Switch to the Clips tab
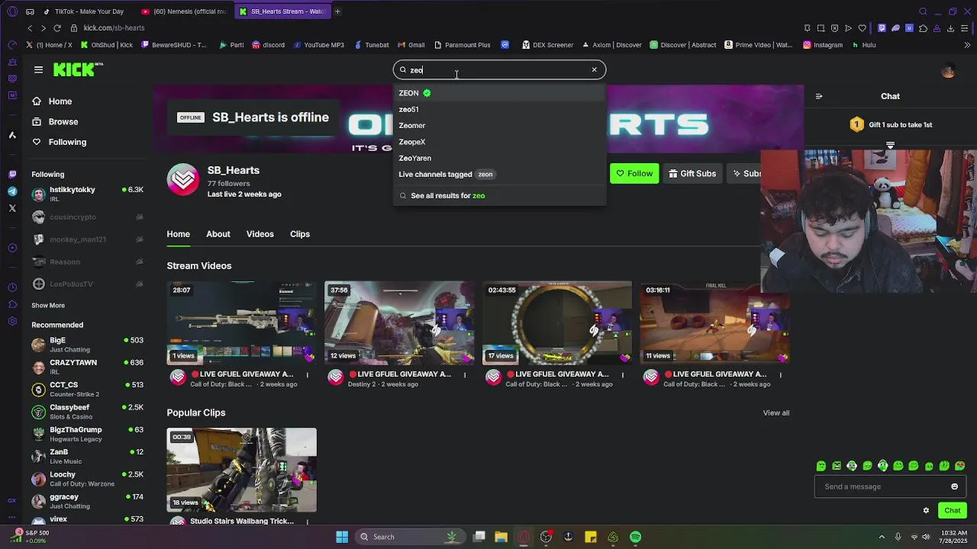 (300, 234)
